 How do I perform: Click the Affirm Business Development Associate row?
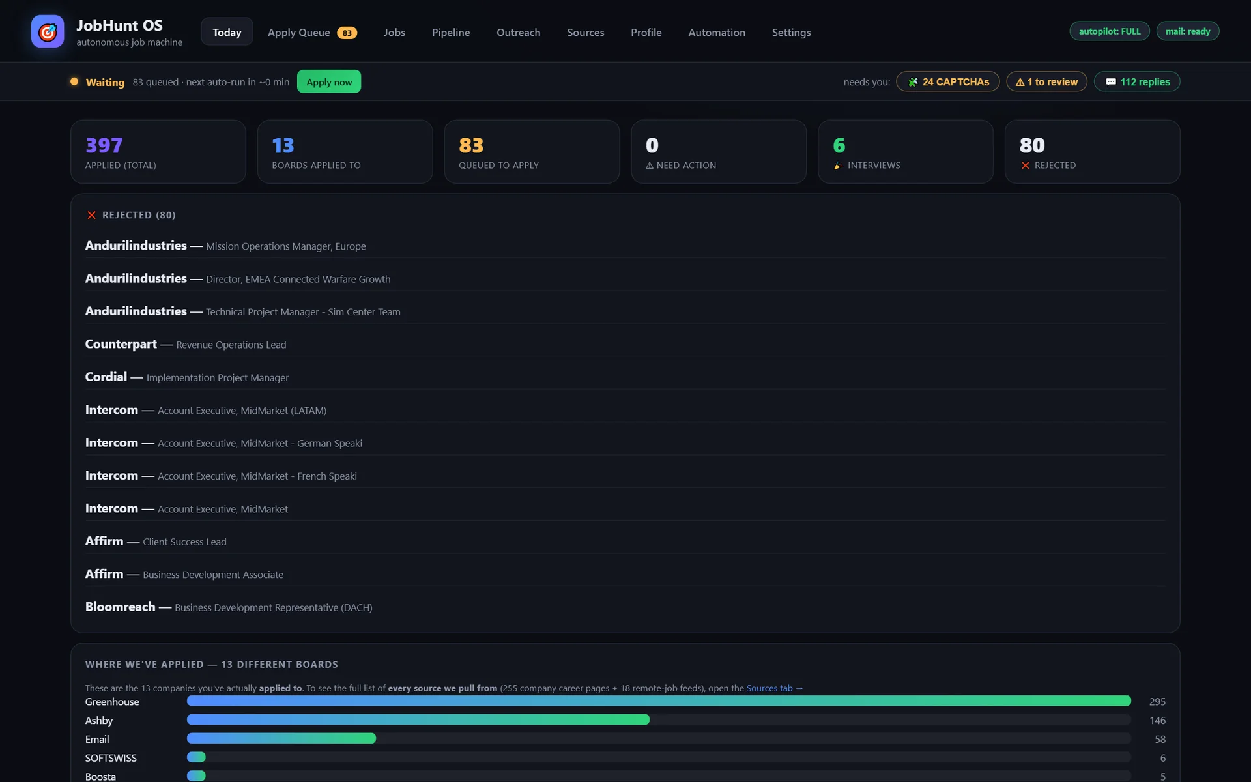coord(625,574)
